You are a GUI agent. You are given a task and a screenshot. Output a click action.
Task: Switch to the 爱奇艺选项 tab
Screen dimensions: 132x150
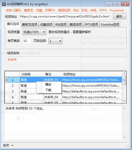coord(30,25)
